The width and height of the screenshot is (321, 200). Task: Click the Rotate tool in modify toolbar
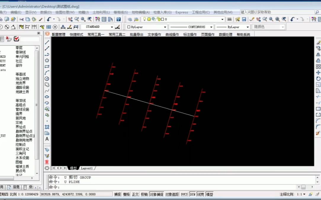point(318,78)
